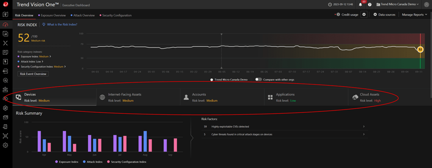This screenshot has height=168, width=432.
Task: Expand Exposure Index: Medium chevron
Action: 51,56
